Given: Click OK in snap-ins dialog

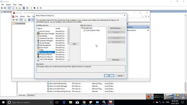Looking at the screenshot, I should tap(109, 76).
